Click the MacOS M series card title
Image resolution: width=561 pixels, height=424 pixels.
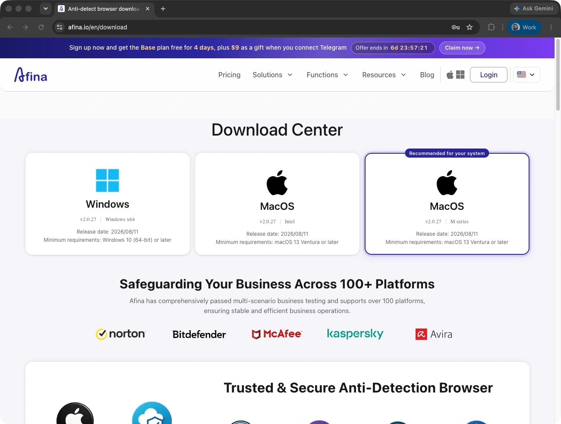tap(447, 206)
